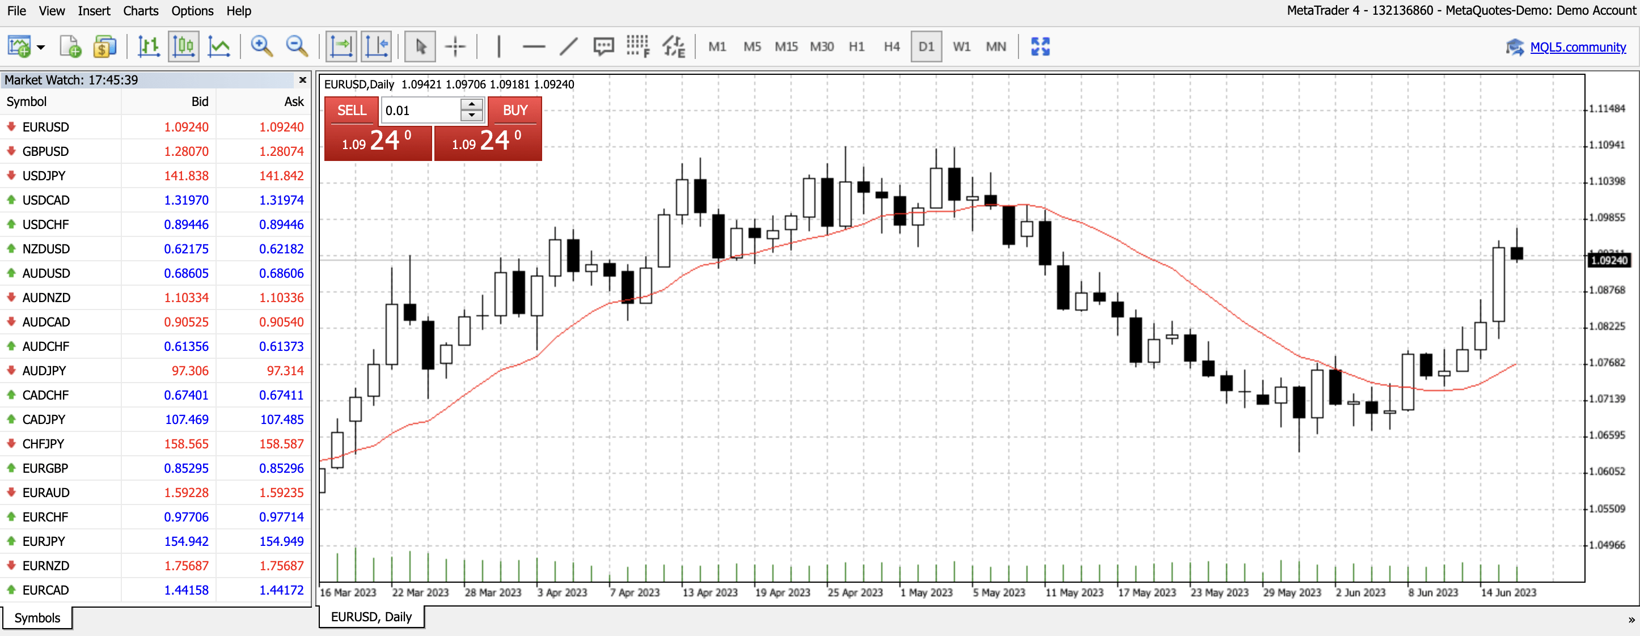1640x636 pixels.
Task: Select the cursor arrow tool
Action: (420, 46)
